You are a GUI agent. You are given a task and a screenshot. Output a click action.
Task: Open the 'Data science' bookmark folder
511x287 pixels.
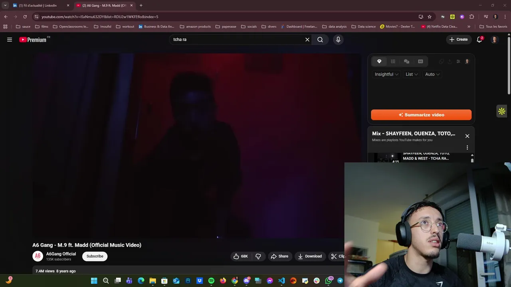[x=363, y=27]
